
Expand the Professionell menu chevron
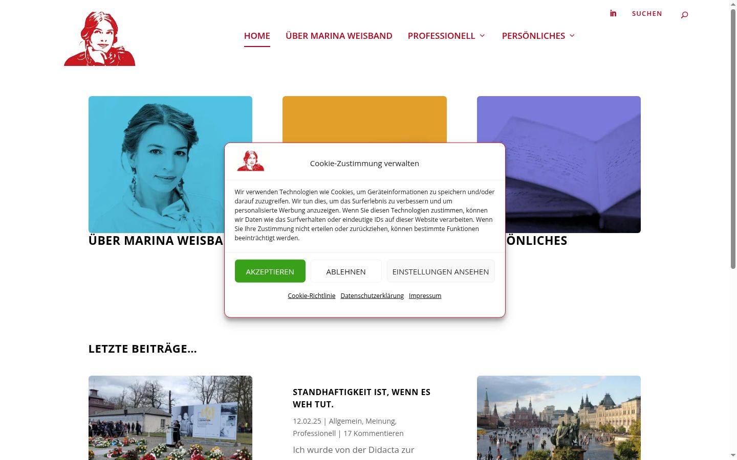click(482, 36)
